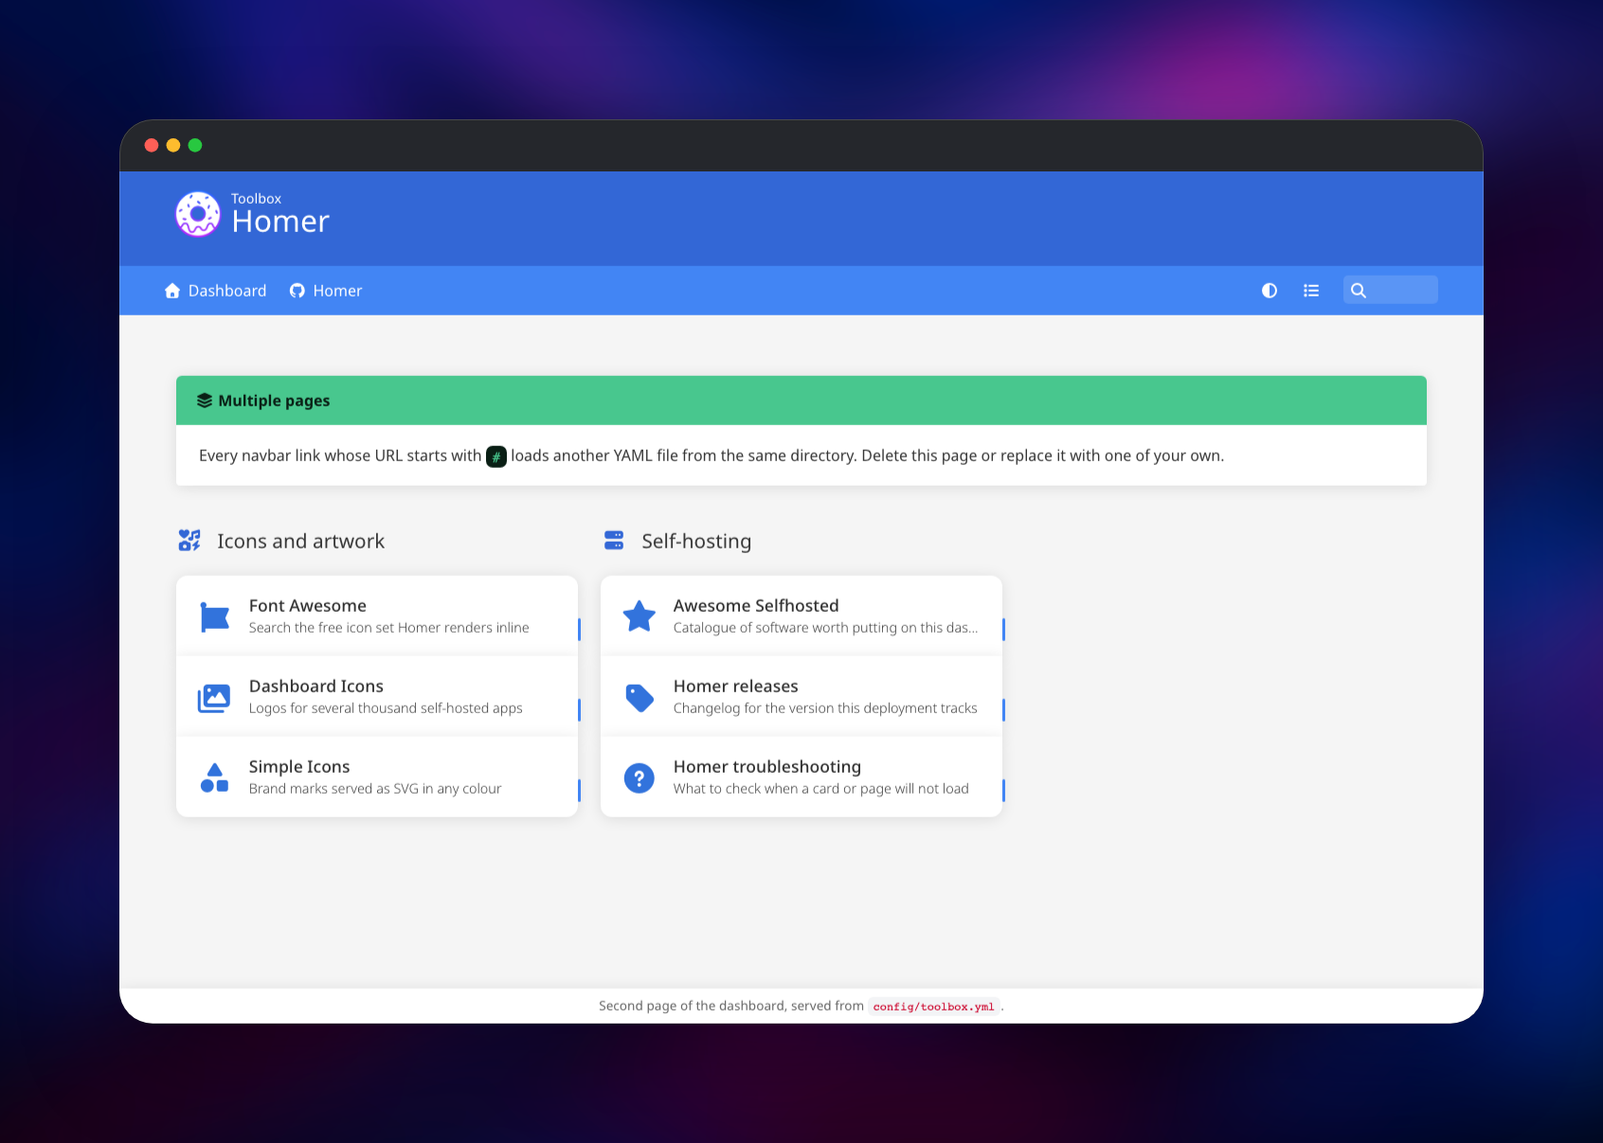Toggle dark and light theme
The image size is (1603, 1143).
1270,291
